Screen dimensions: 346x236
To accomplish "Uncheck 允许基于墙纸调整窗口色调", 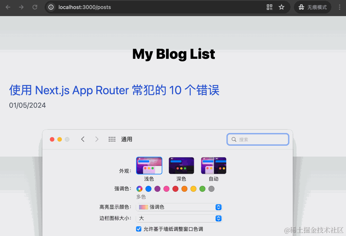I will (x=139, y=229).
